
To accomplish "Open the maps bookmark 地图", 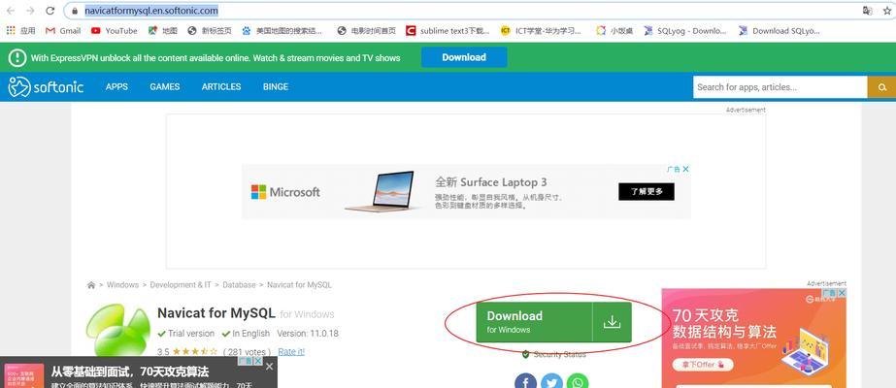I will (x=163, y=31).
